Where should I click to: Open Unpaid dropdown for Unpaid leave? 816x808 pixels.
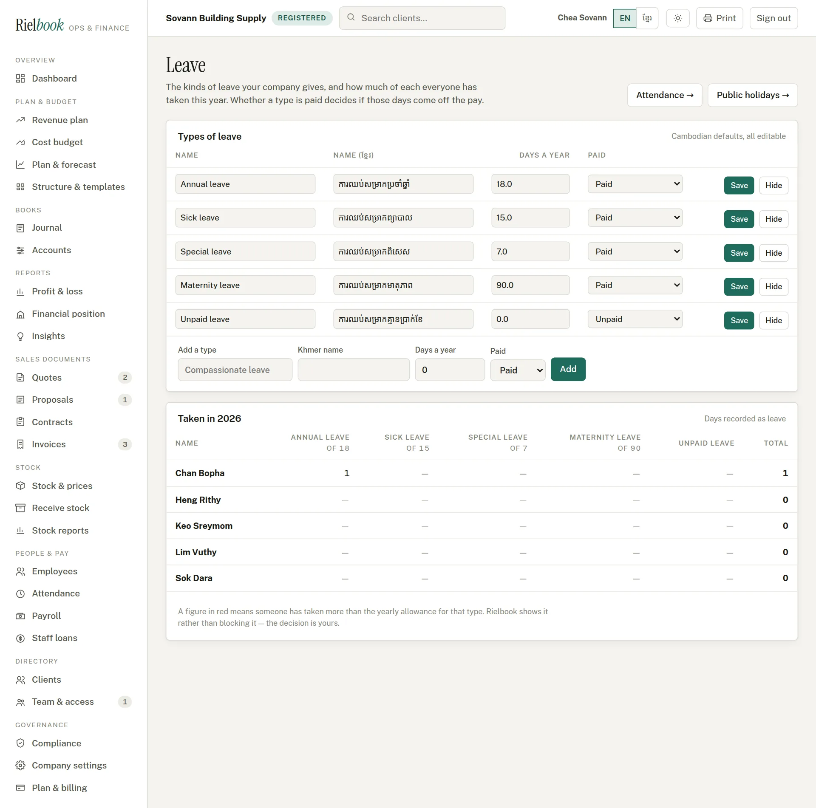point(635,319)
